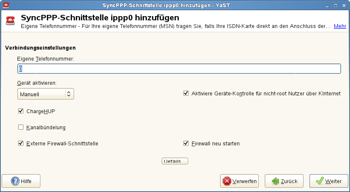Viewport: 350px width, 192px height.
Task: Toggle the Firewall neu starten checkbox
Action: point(186,143)
